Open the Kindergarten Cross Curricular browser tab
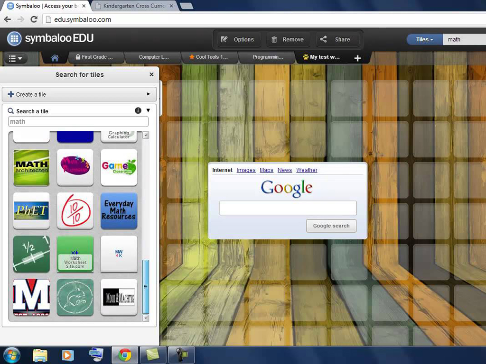 click(134, 6)
